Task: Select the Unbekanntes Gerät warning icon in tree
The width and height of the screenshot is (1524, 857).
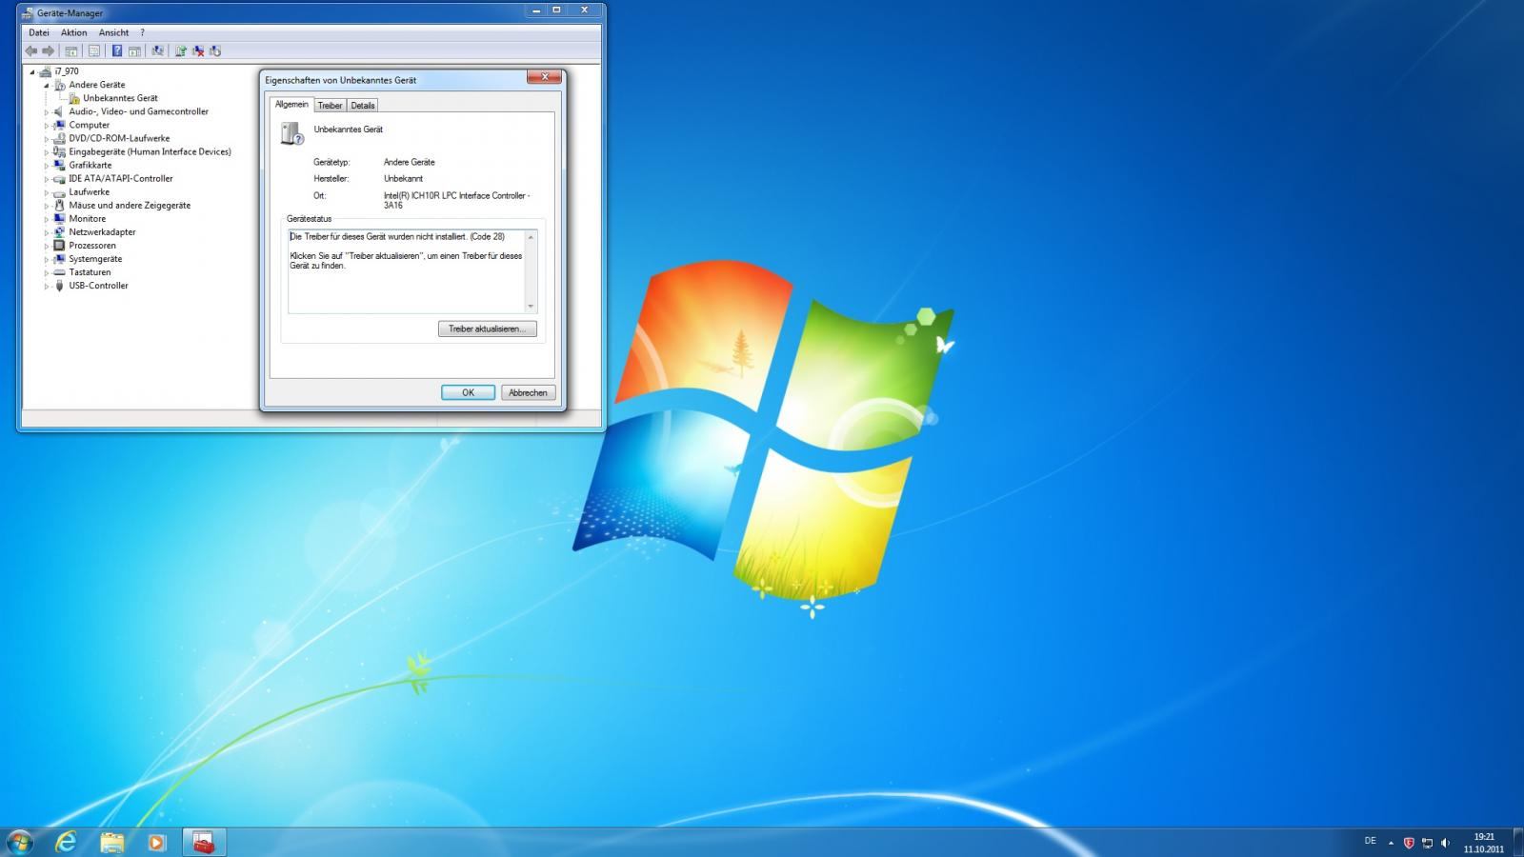Action: click(x=74, y=98)
